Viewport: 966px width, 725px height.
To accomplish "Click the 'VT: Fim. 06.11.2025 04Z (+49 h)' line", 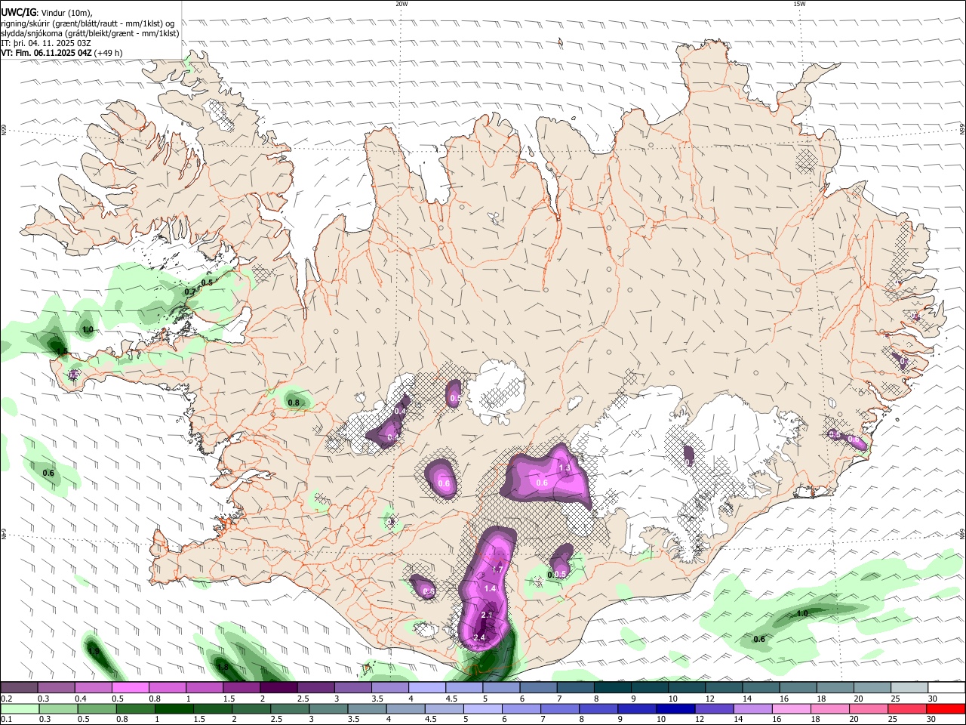I will coord(62,53).
